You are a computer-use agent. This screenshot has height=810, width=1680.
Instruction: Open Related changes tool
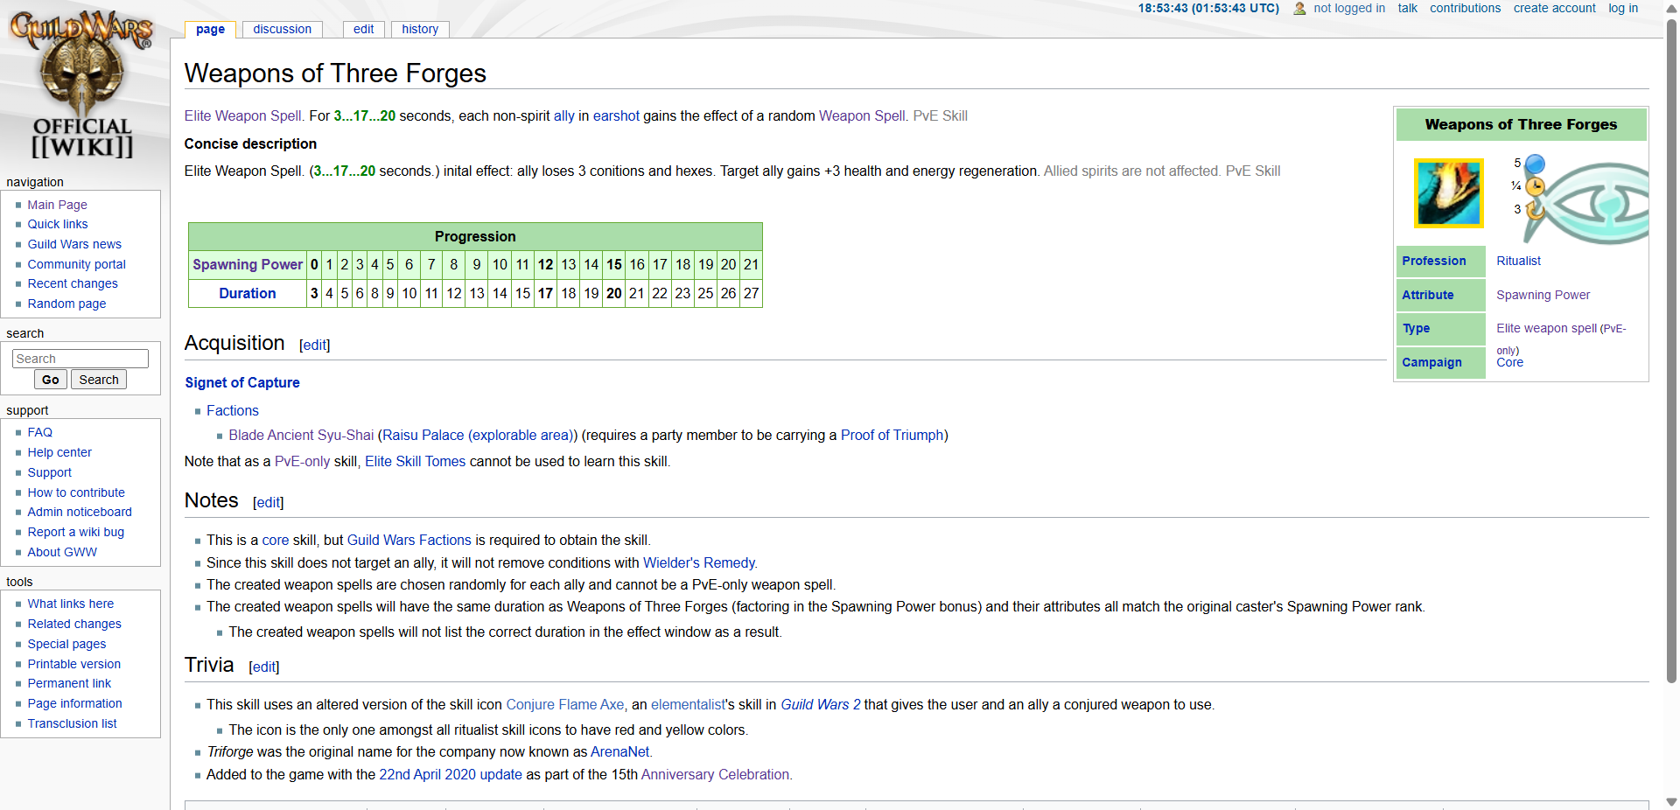click(x=74, y=624)
